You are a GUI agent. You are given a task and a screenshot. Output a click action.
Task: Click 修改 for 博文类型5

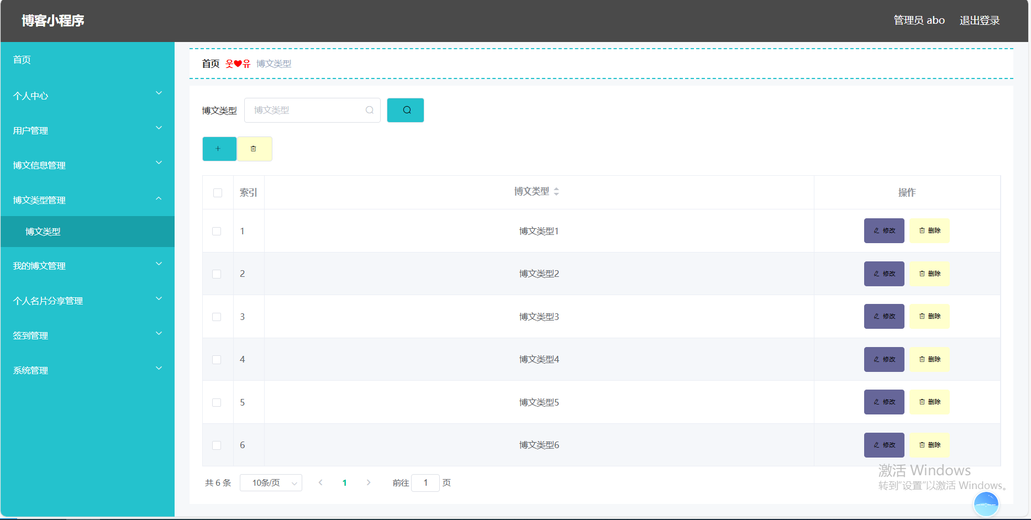point(884,402)
